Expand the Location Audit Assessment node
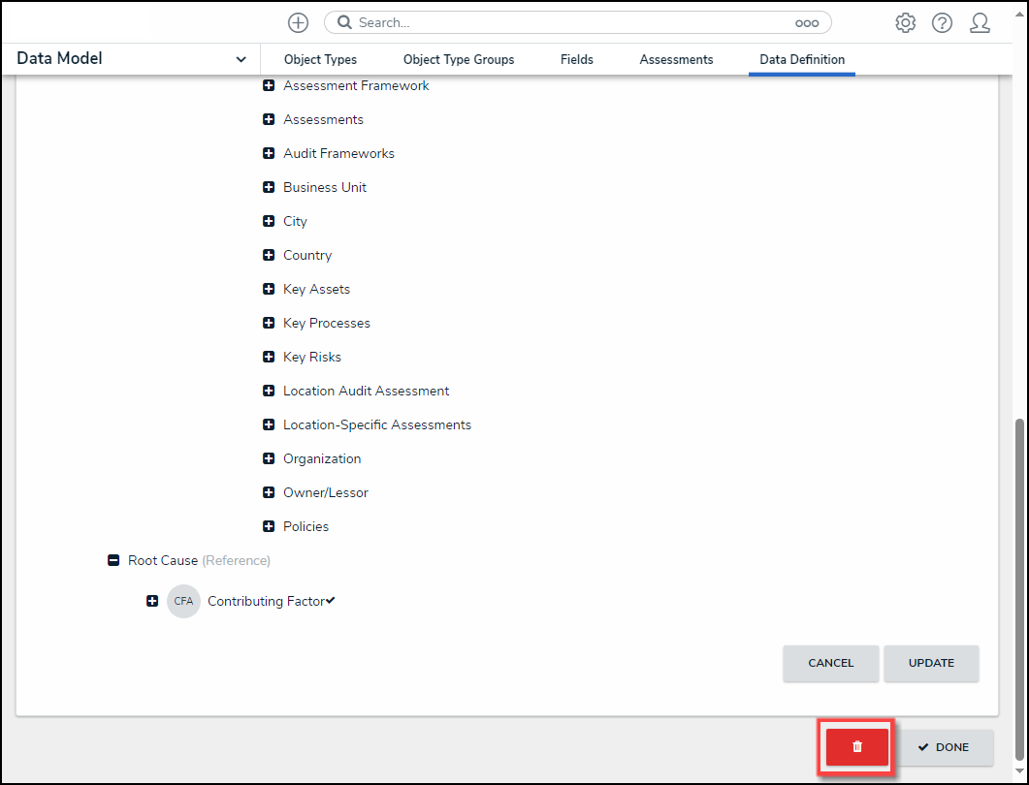 click(269, 391)
